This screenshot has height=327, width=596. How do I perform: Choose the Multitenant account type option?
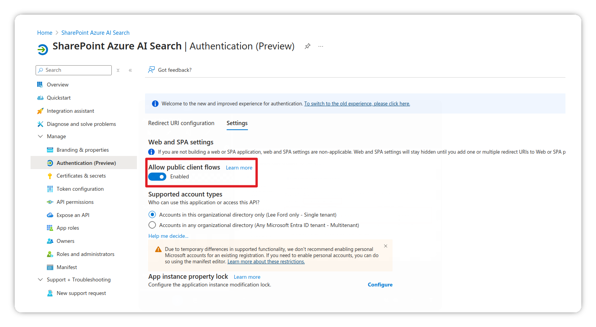tap(152, 225)
